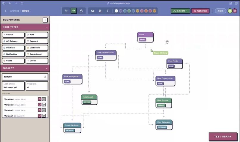Image resolution: width=240 pixels, height=142 pixels.
Task: Collapse the Project section
Action: coord(25,68)
